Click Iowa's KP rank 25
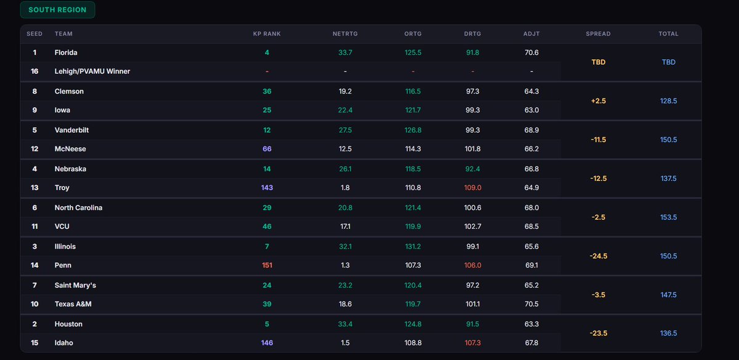739x360 pixels. (267, 110)
